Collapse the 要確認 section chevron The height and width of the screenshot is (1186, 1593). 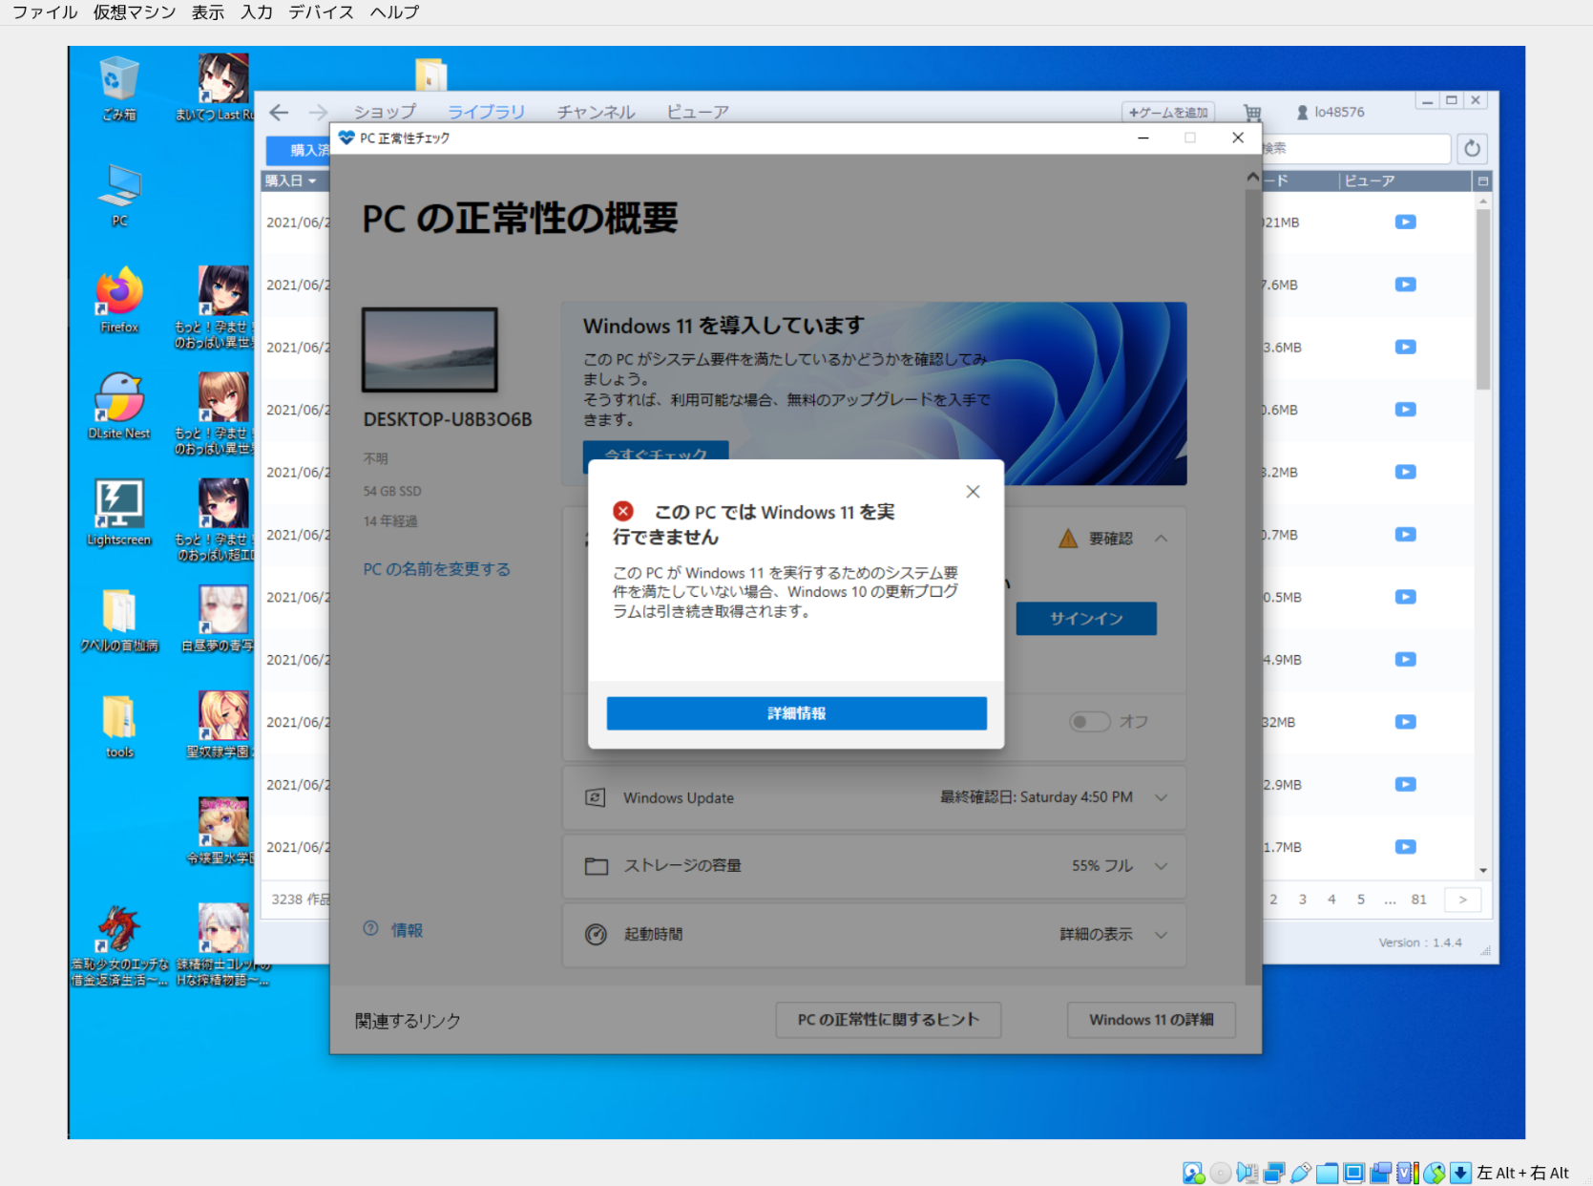(1161, 539)
